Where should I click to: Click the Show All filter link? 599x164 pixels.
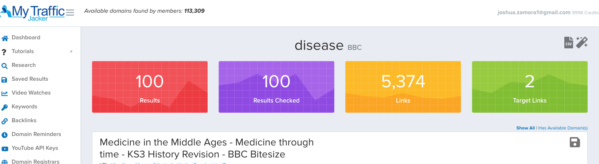click(x=525, y=128)
